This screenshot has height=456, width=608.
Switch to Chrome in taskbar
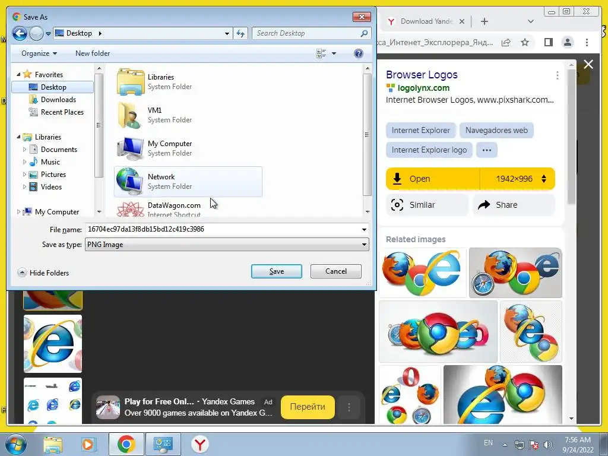[126, 444]
